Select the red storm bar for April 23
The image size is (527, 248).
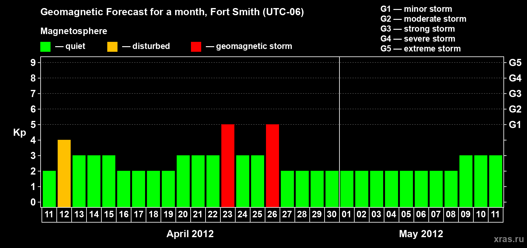228,166
